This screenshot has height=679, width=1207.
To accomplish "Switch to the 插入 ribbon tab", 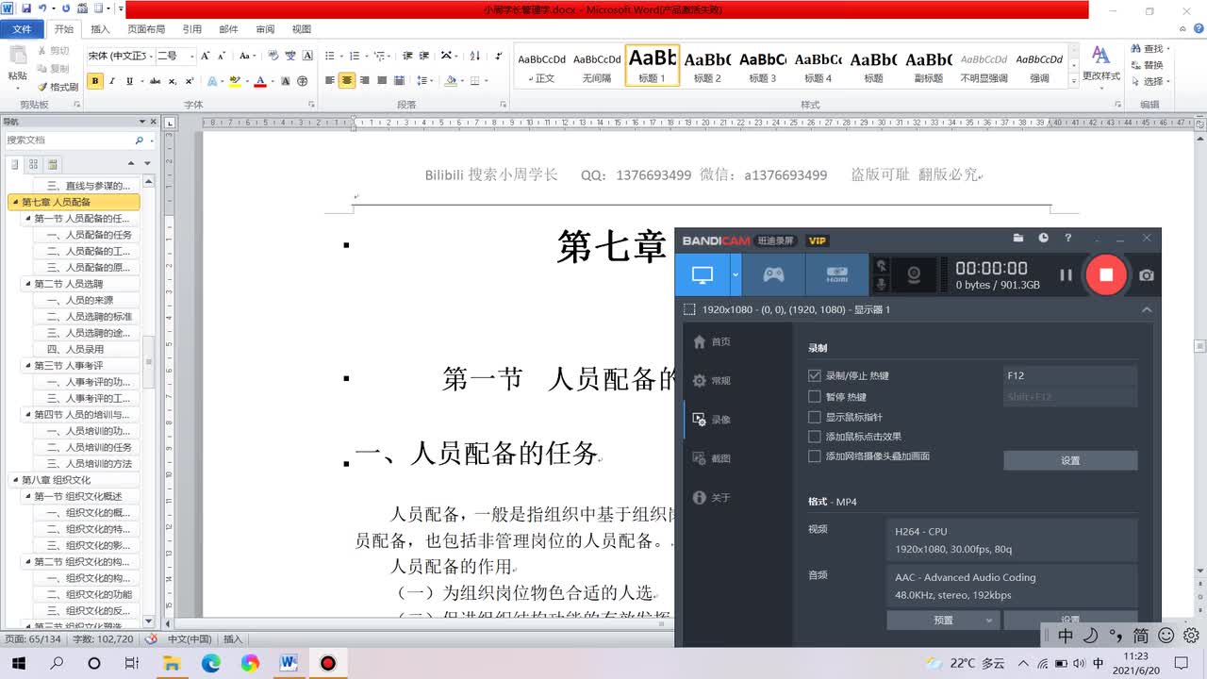I will 100,29.
